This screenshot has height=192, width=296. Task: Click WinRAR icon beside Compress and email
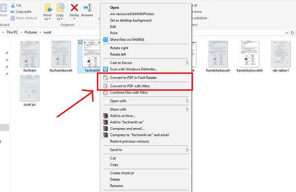pyautogui.click(x=106, y=128)
